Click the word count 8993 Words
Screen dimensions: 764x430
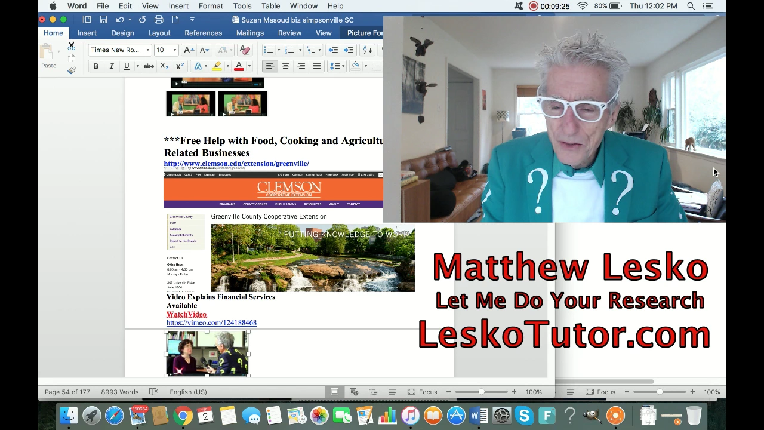click(x=119, y=392)
